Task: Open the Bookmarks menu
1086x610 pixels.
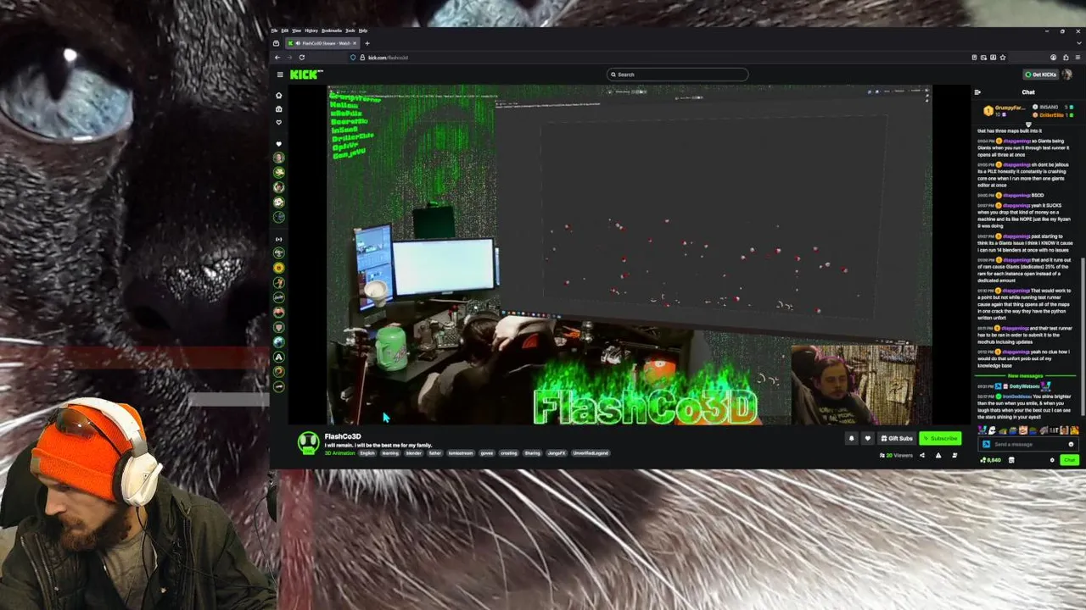Action: pos(332,30)
